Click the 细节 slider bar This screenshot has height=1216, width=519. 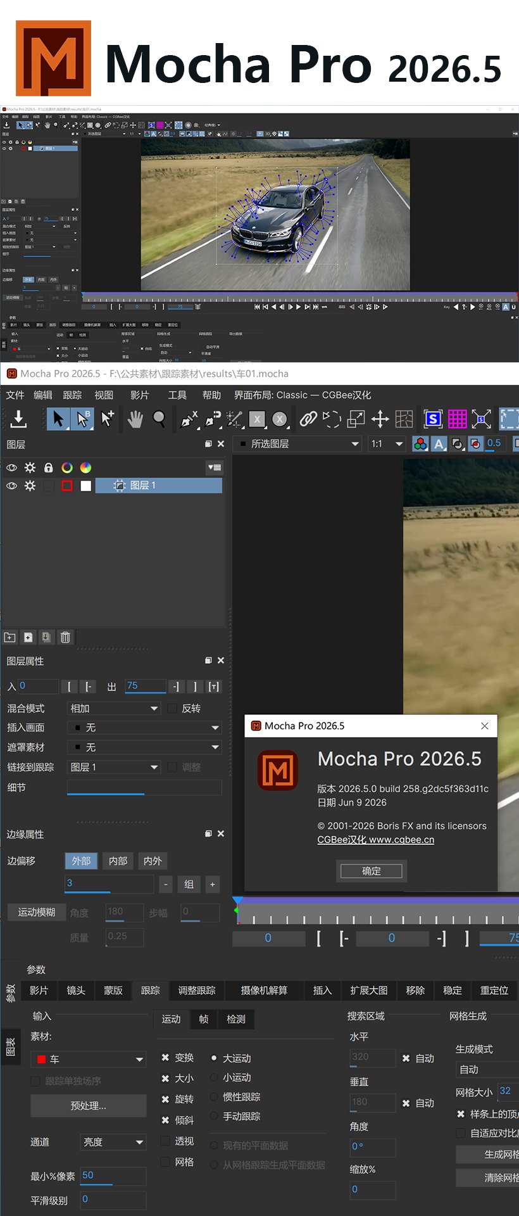144,787
